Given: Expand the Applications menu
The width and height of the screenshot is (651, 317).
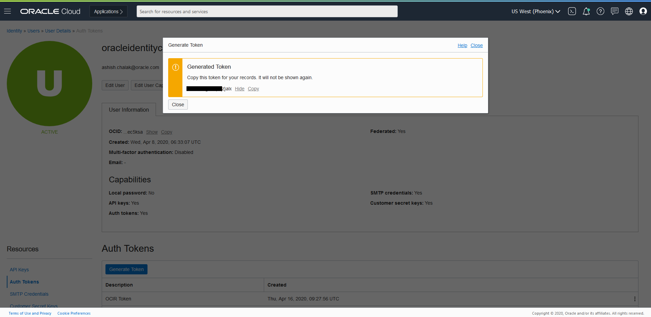Looking at the screenshot, I should [108, 11].
